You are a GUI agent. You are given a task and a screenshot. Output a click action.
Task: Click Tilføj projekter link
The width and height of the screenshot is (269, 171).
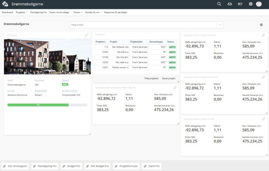(151, 79)
